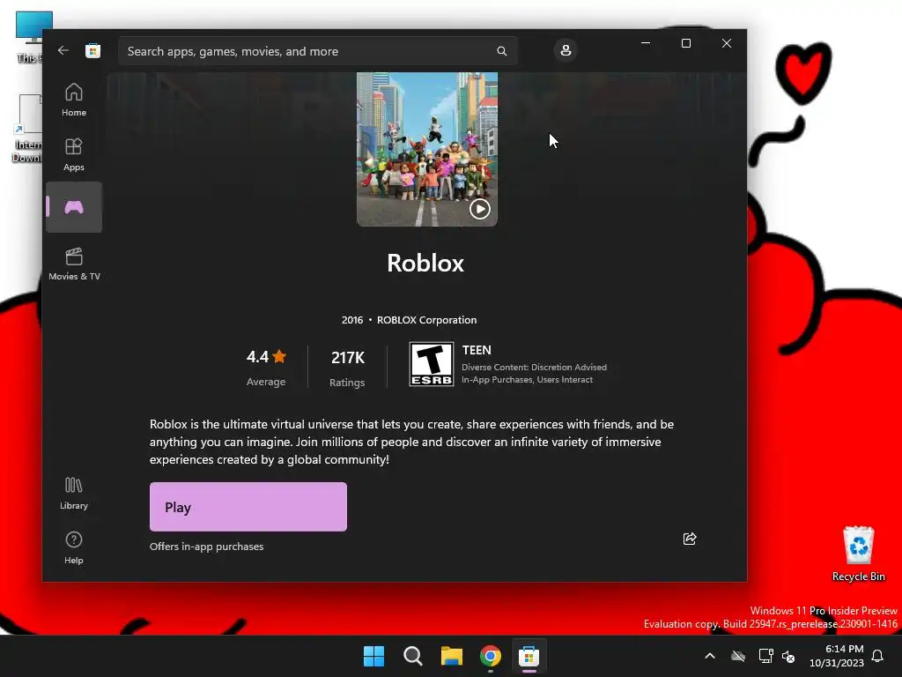Open taskbar Search
902x677 pixels.
(413, 656)
